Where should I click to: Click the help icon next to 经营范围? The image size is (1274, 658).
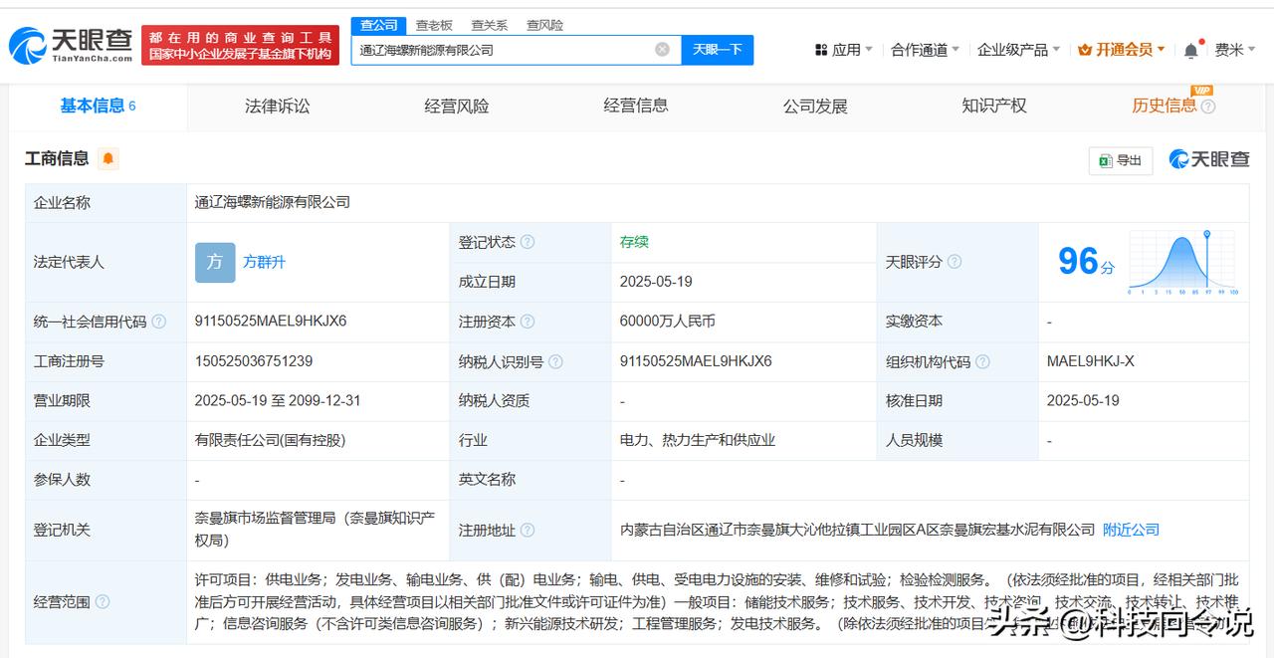click(103, 602)
